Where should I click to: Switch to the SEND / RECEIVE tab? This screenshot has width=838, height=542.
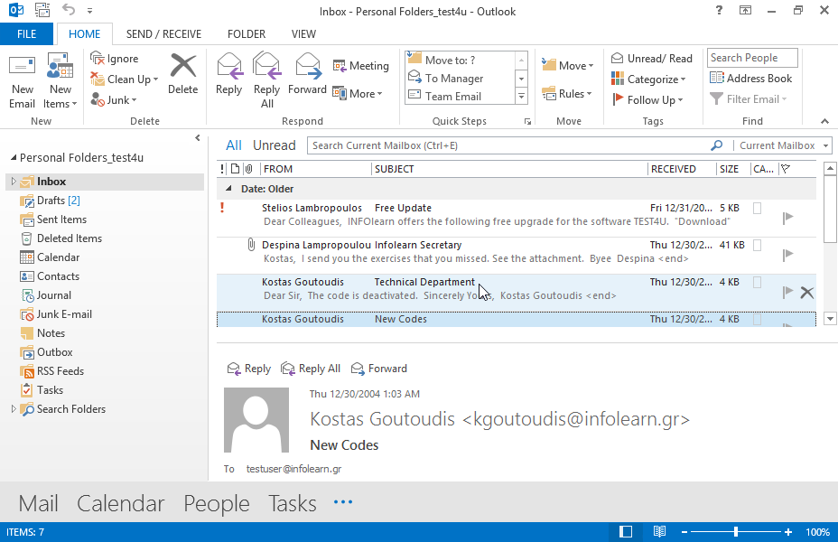163,34
